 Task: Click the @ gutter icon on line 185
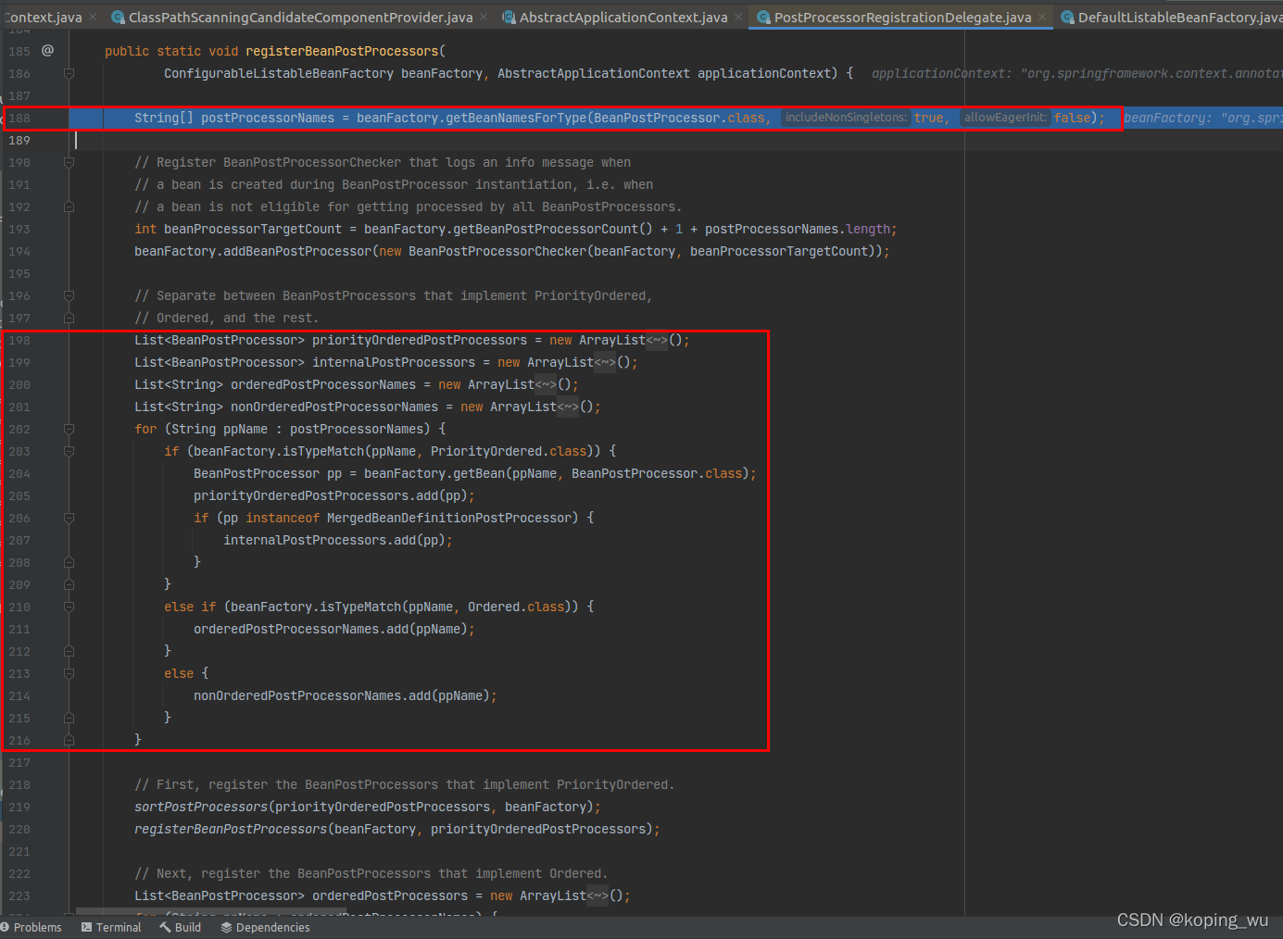click(47, 50)
